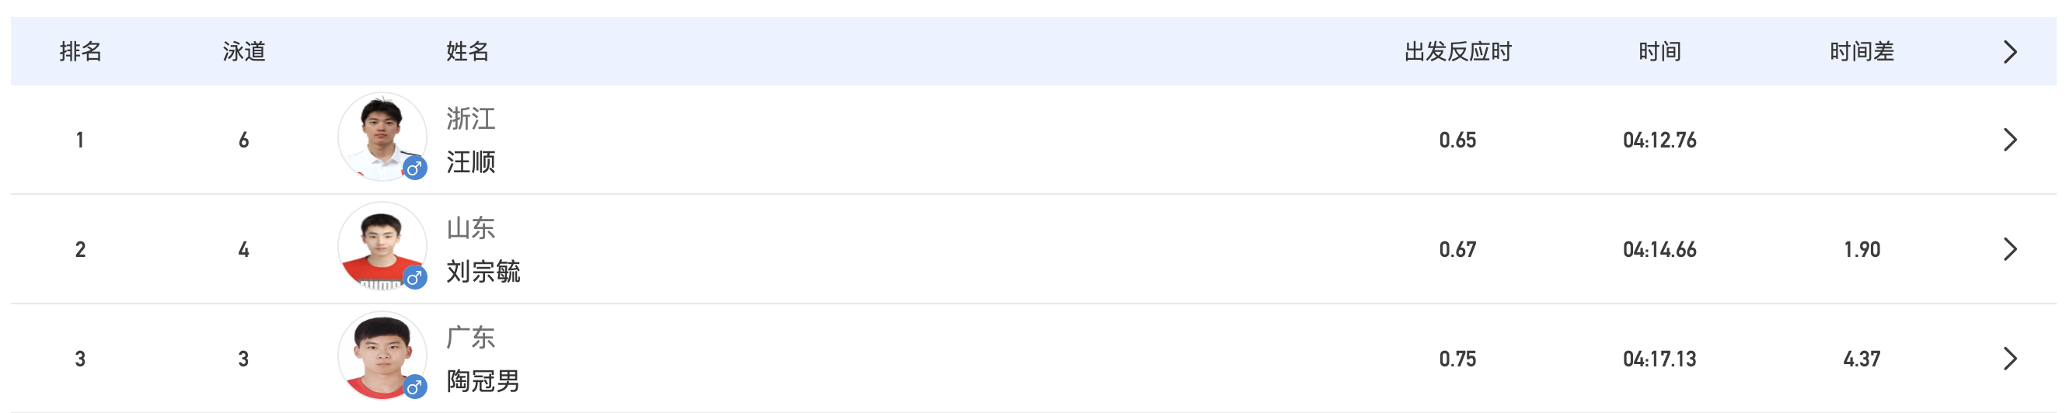The width and height of the screenshot is (2066, 413).
Task: Select the finish time 04:12.76
Action: [x=1659, y=140]
